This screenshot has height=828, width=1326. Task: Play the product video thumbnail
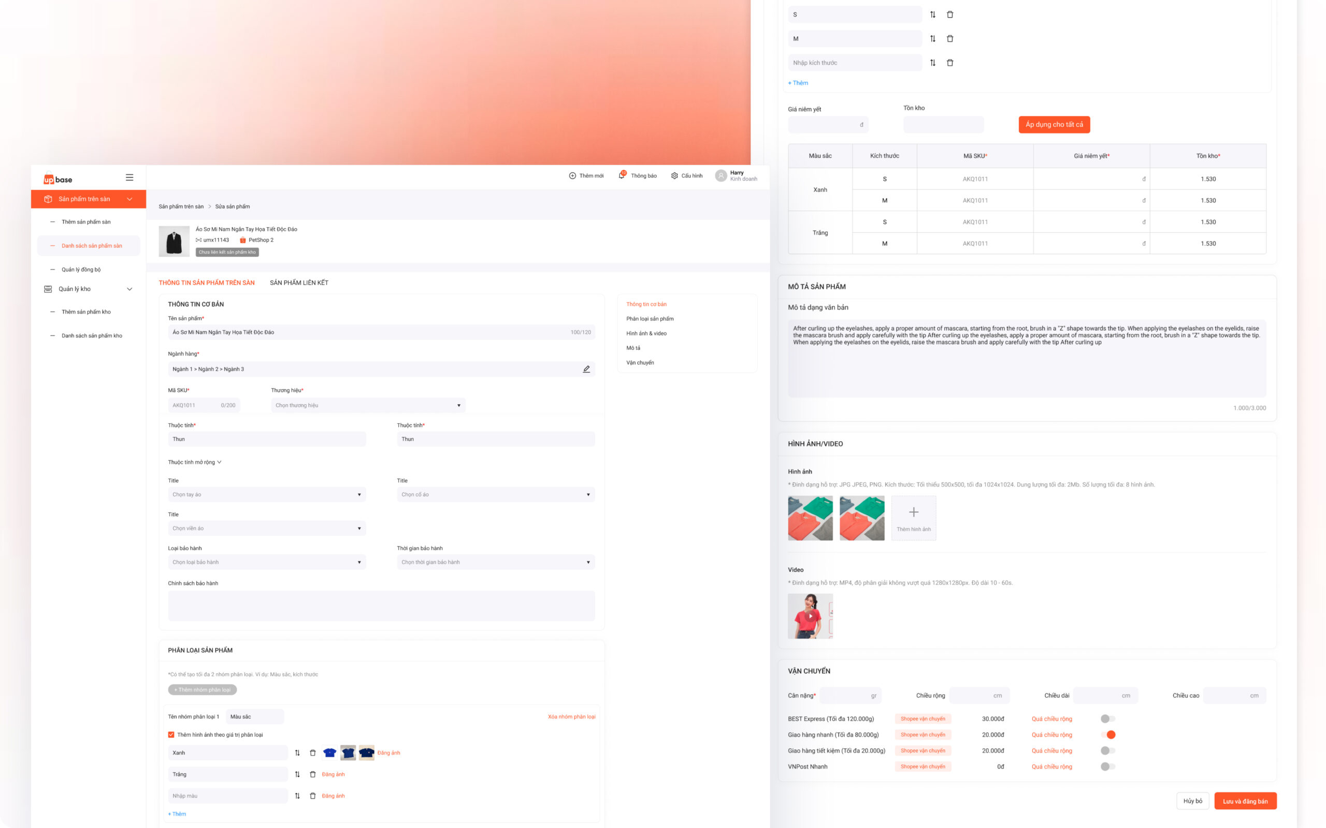[x=810, y=616]
